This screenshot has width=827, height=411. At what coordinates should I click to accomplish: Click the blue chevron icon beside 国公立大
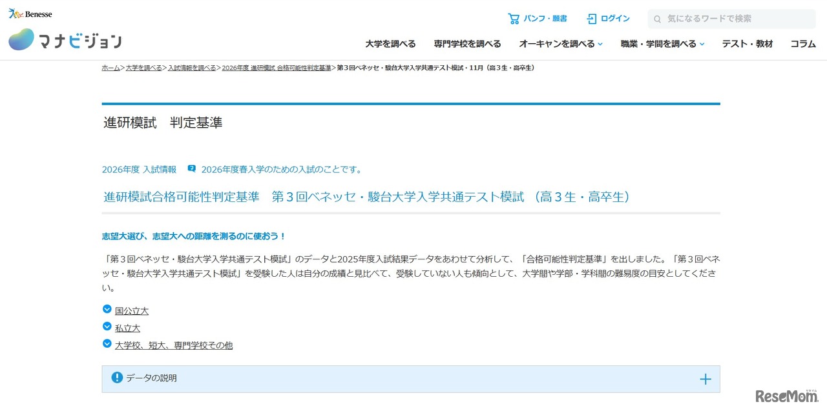[x=107, y=309]
